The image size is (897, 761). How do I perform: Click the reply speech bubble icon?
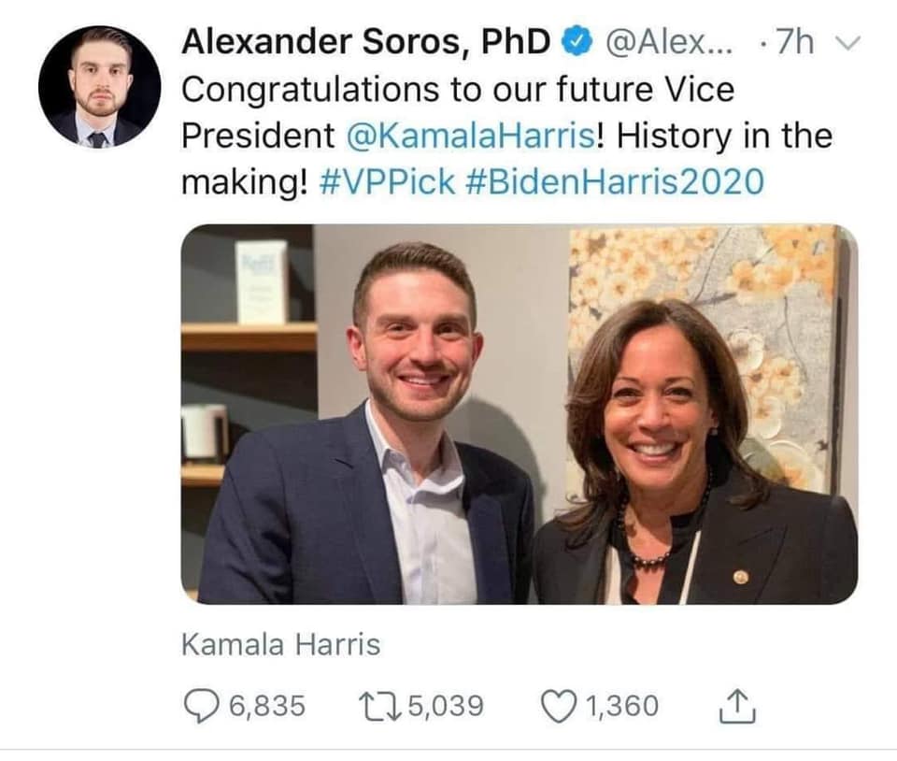coord(202,706)
